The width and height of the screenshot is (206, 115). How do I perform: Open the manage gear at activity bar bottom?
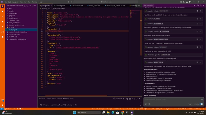(3, 105)
